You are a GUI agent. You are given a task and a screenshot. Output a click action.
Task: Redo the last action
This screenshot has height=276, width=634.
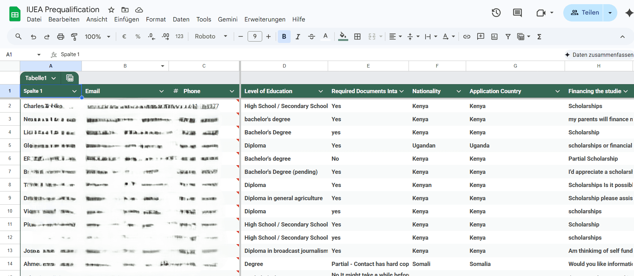(x=47, y=36)
